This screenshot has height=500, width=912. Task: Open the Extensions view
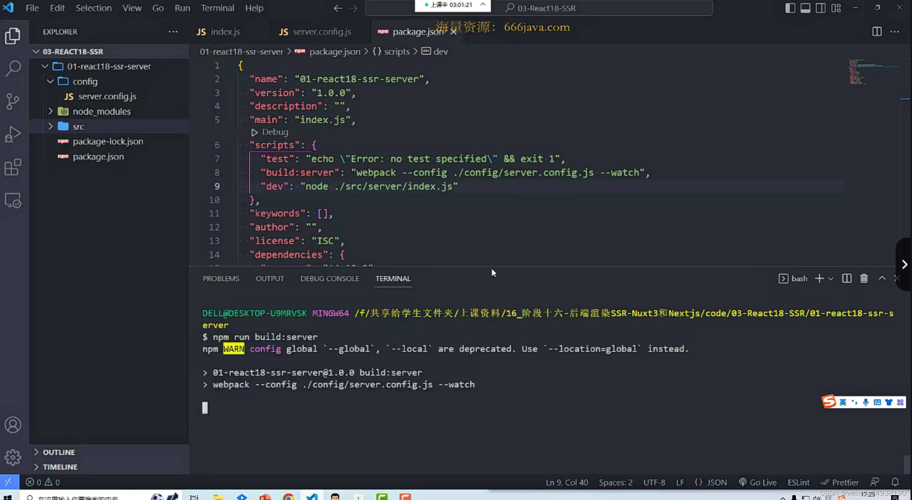click(13, 168)
